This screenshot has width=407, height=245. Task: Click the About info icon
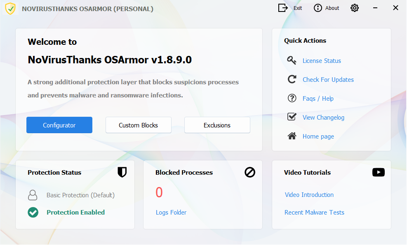tap(318, 8)
